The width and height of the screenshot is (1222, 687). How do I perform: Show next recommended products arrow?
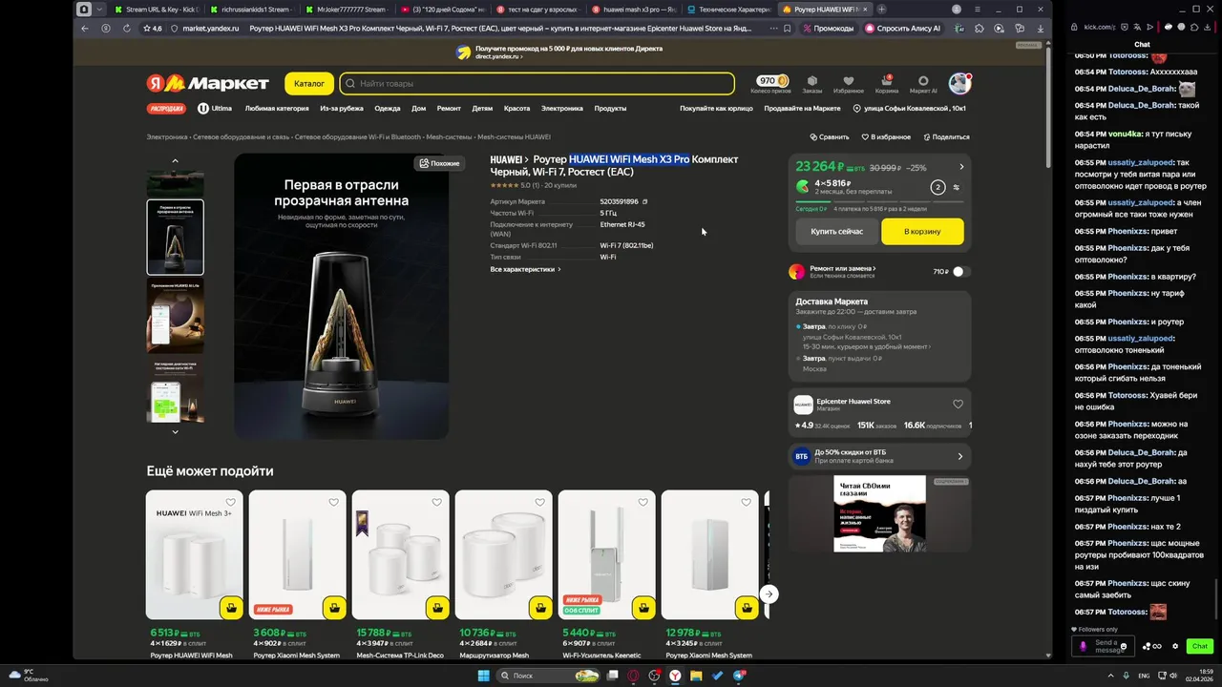(x=769, y=593)
